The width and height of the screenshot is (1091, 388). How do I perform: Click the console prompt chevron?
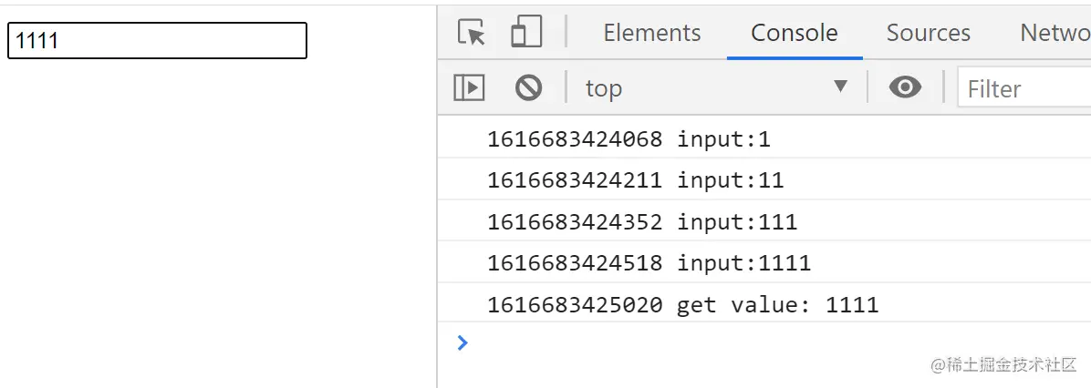(462, 342)
